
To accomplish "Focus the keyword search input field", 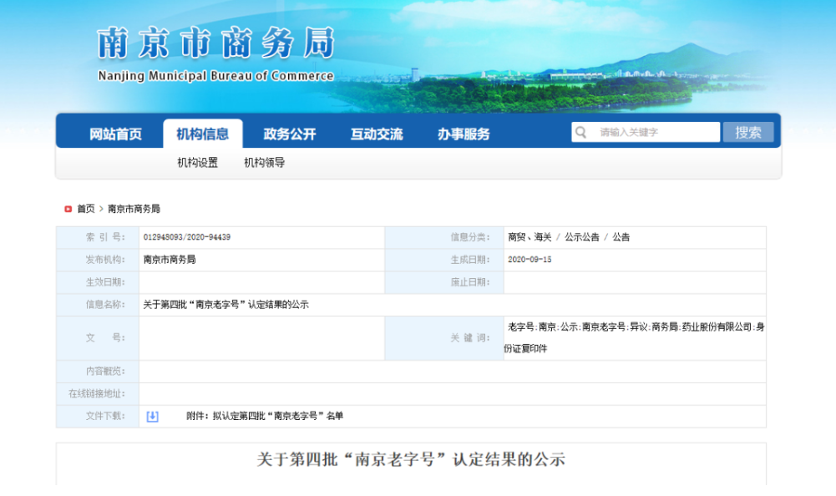I will pos(656,132).
